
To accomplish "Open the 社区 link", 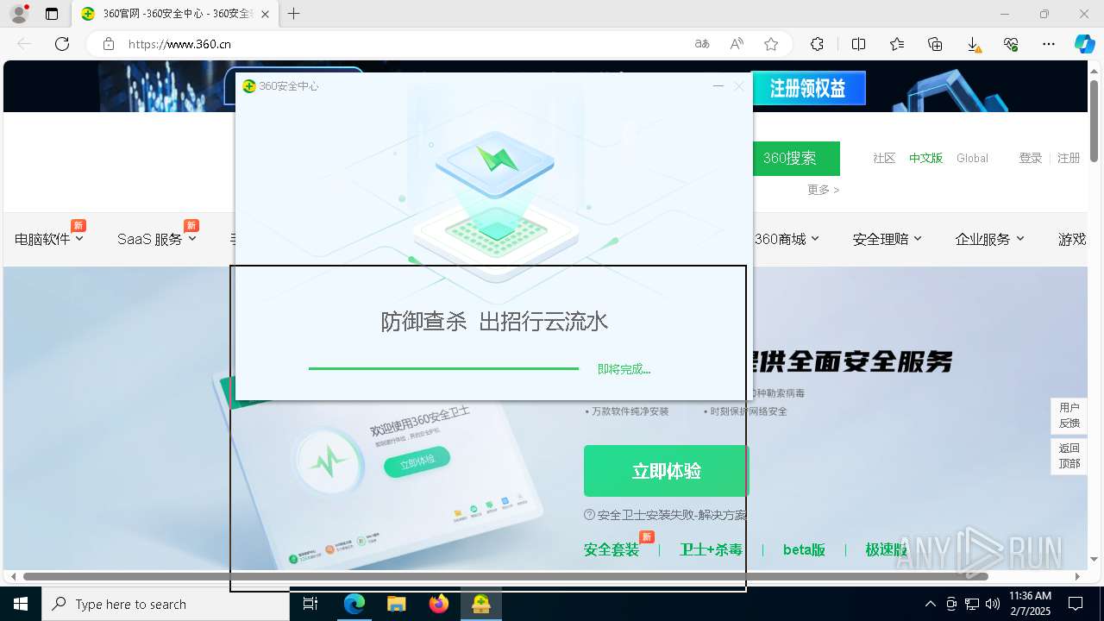I will pos(884,159).
